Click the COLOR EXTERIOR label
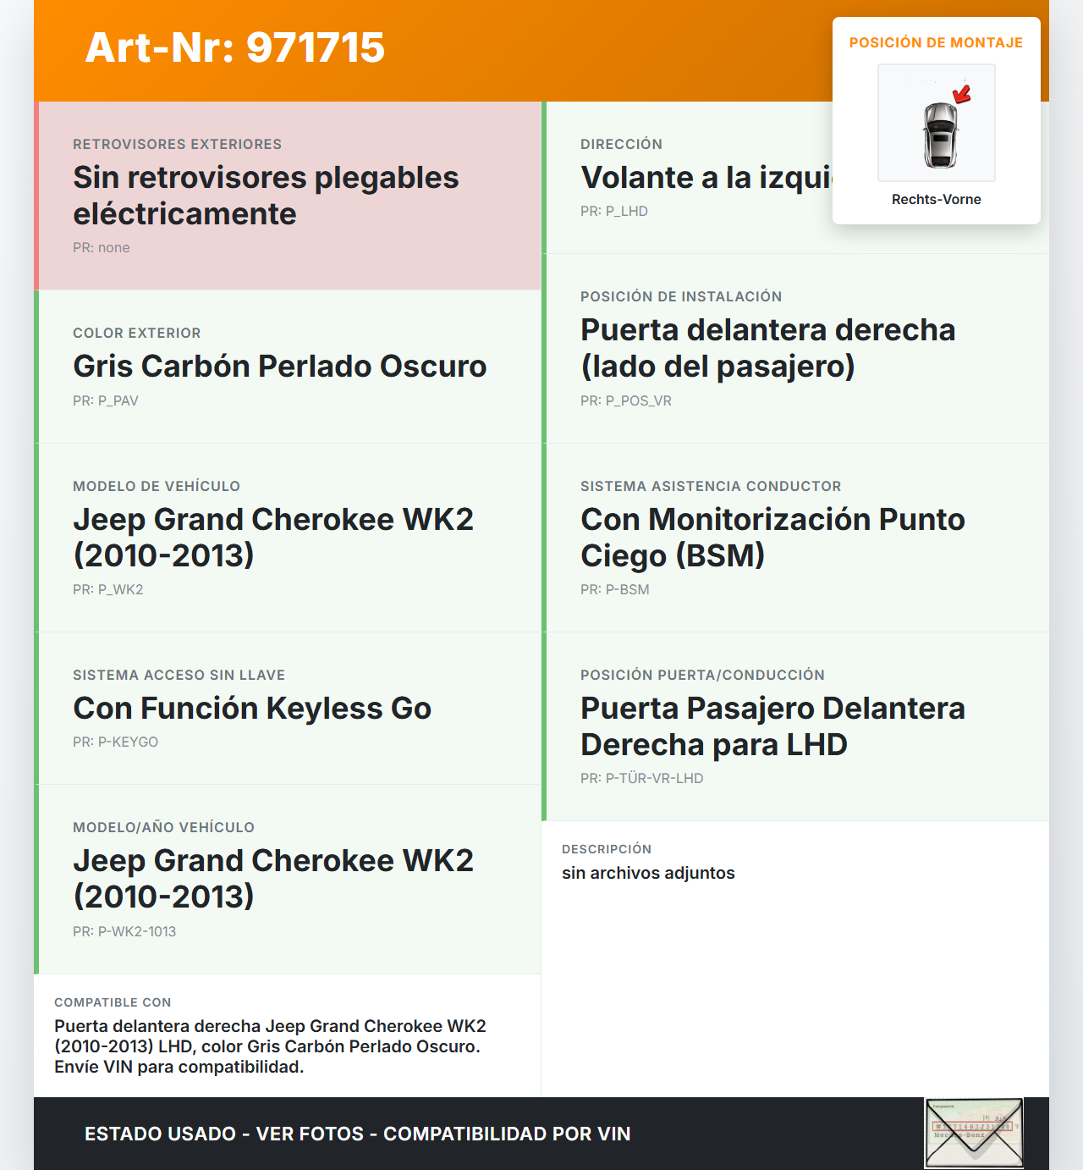Screen dimensions: 1083x1170 tap(137, 333)
